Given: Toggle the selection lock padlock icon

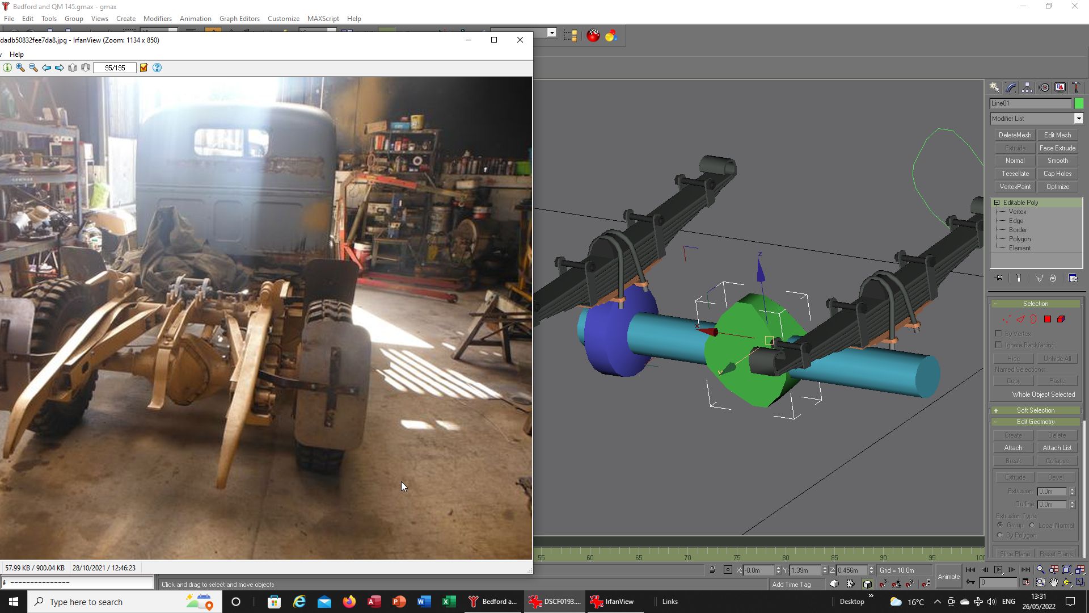Looking at the screenshot, I should (x=712, y=570).
